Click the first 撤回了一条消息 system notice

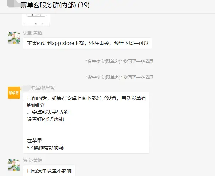pyautogui.click(x=120, y=62)
